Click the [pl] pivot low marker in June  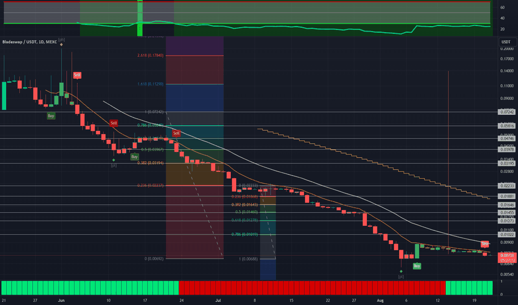(113, 165)
